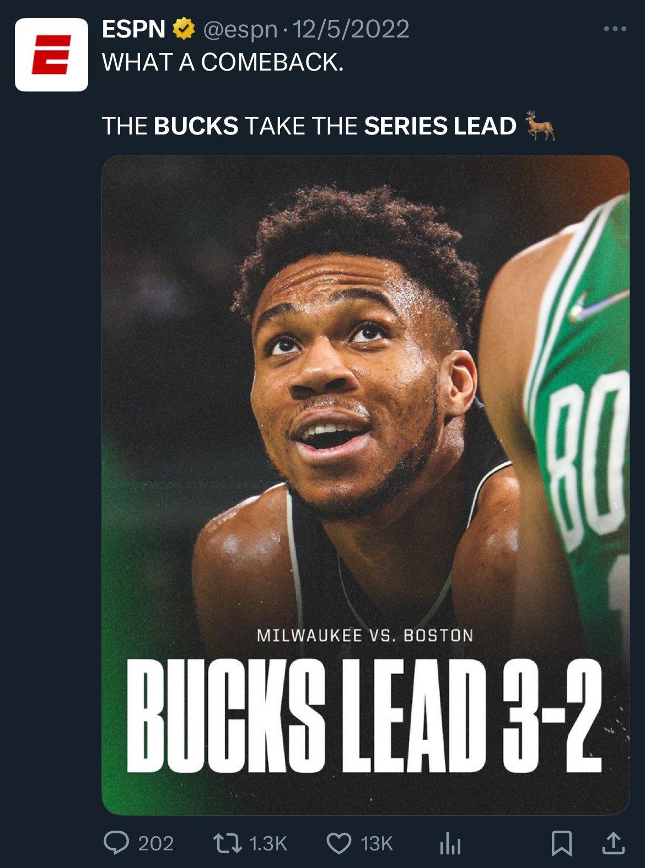The height and width of the screenshot is (868, 645).
Task: Open the @espn handle link
Action: 240,30
